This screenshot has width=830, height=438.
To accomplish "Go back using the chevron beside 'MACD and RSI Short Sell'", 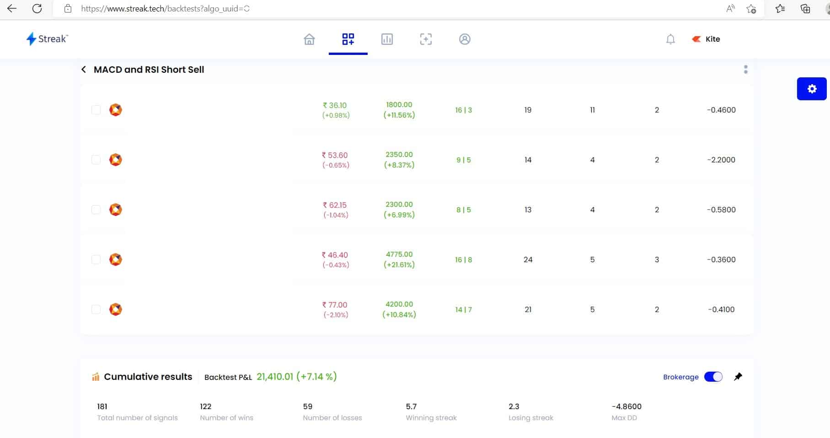I will 83,69.
